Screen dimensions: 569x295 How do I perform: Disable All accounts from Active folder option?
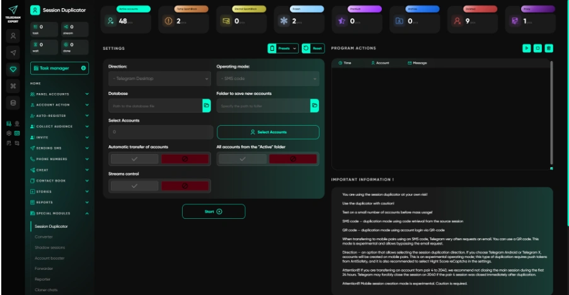(293, 159)
